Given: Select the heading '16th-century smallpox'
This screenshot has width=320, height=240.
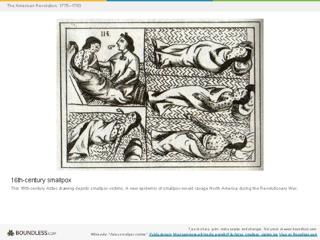Looking at the screenshot, I should click(x=41, y=180).
